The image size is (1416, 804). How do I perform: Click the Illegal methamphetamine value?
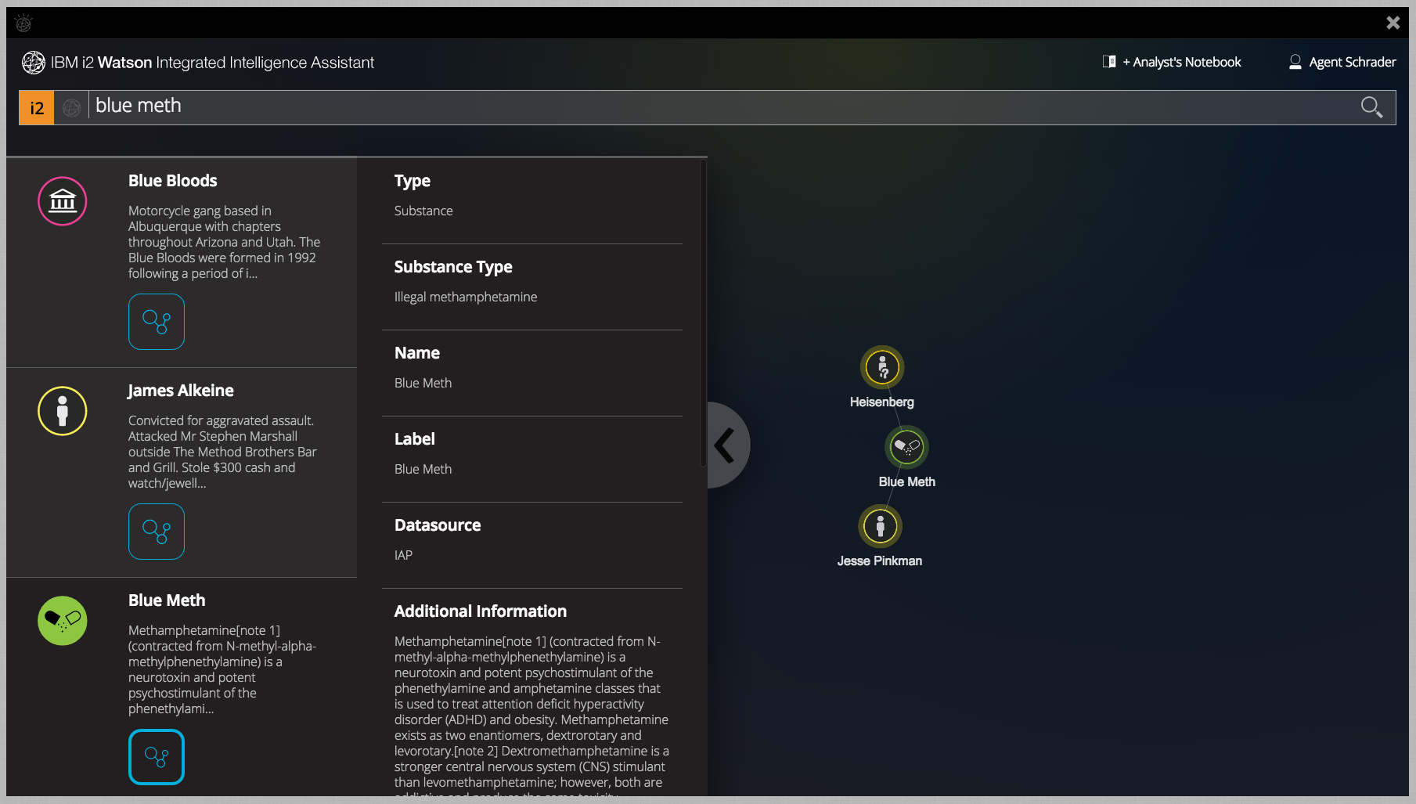[x=466, y=297]
